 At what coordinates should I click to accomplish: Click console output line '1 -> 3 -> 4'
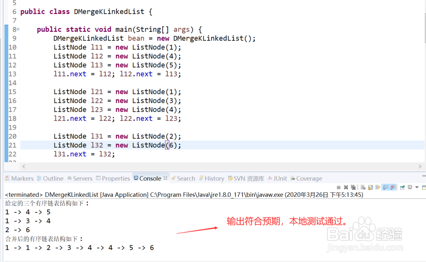tap(28, 221)
